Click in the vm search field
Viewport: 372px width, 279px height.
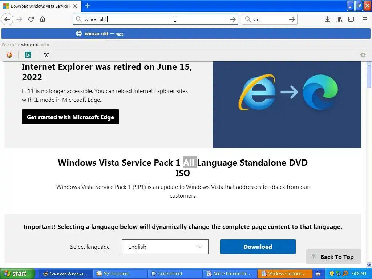point(269,19)
